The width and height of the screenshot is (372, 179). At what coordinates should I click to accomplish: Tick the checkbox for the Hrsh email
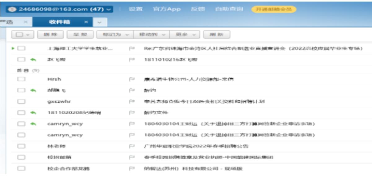click(x=21, y=79)
